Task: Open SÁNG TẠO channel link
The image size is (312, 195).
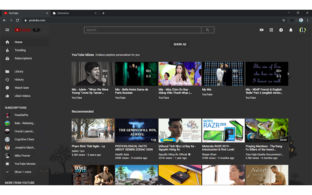Action: (78, 151)
